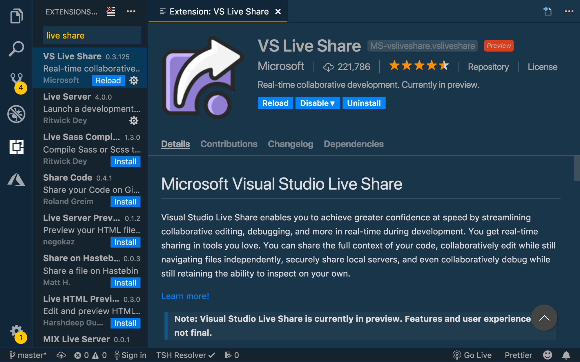Switch to the Changelog tab
The height and width of the screenshot is (362, 580).
tap(290, 144)
